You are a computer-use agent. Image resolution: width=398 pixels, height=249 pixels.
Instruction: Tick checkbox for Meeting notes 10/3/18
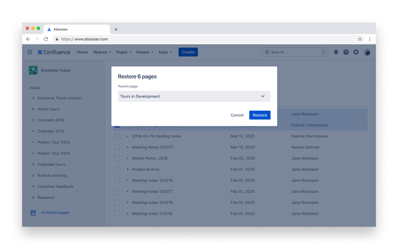click(x=117, y=181)
